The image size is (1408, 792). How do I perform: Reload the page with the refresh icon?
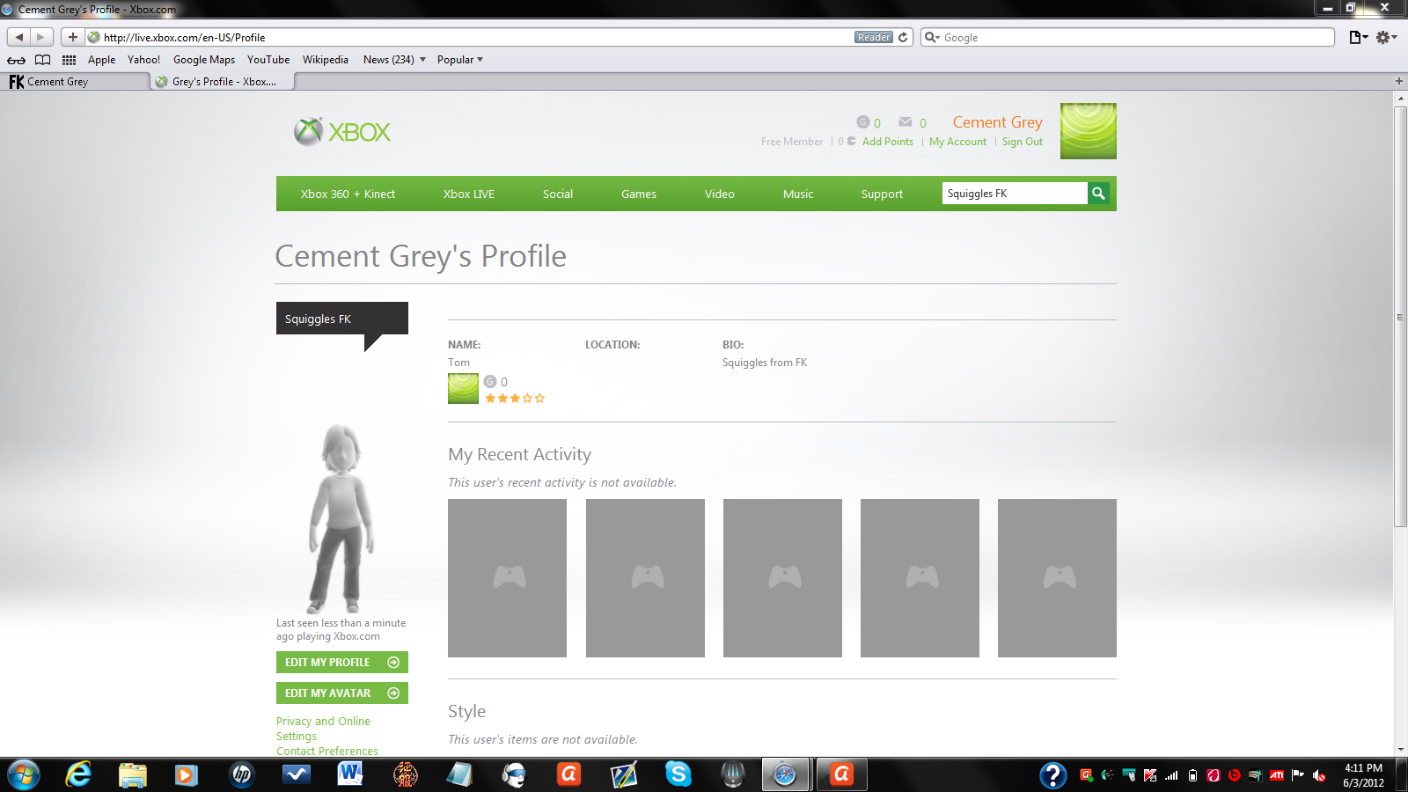point(903,37)
